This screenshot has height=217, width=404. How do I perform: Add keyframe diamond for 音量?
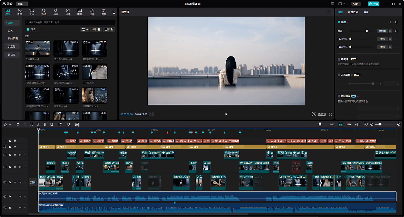(396, 31)
